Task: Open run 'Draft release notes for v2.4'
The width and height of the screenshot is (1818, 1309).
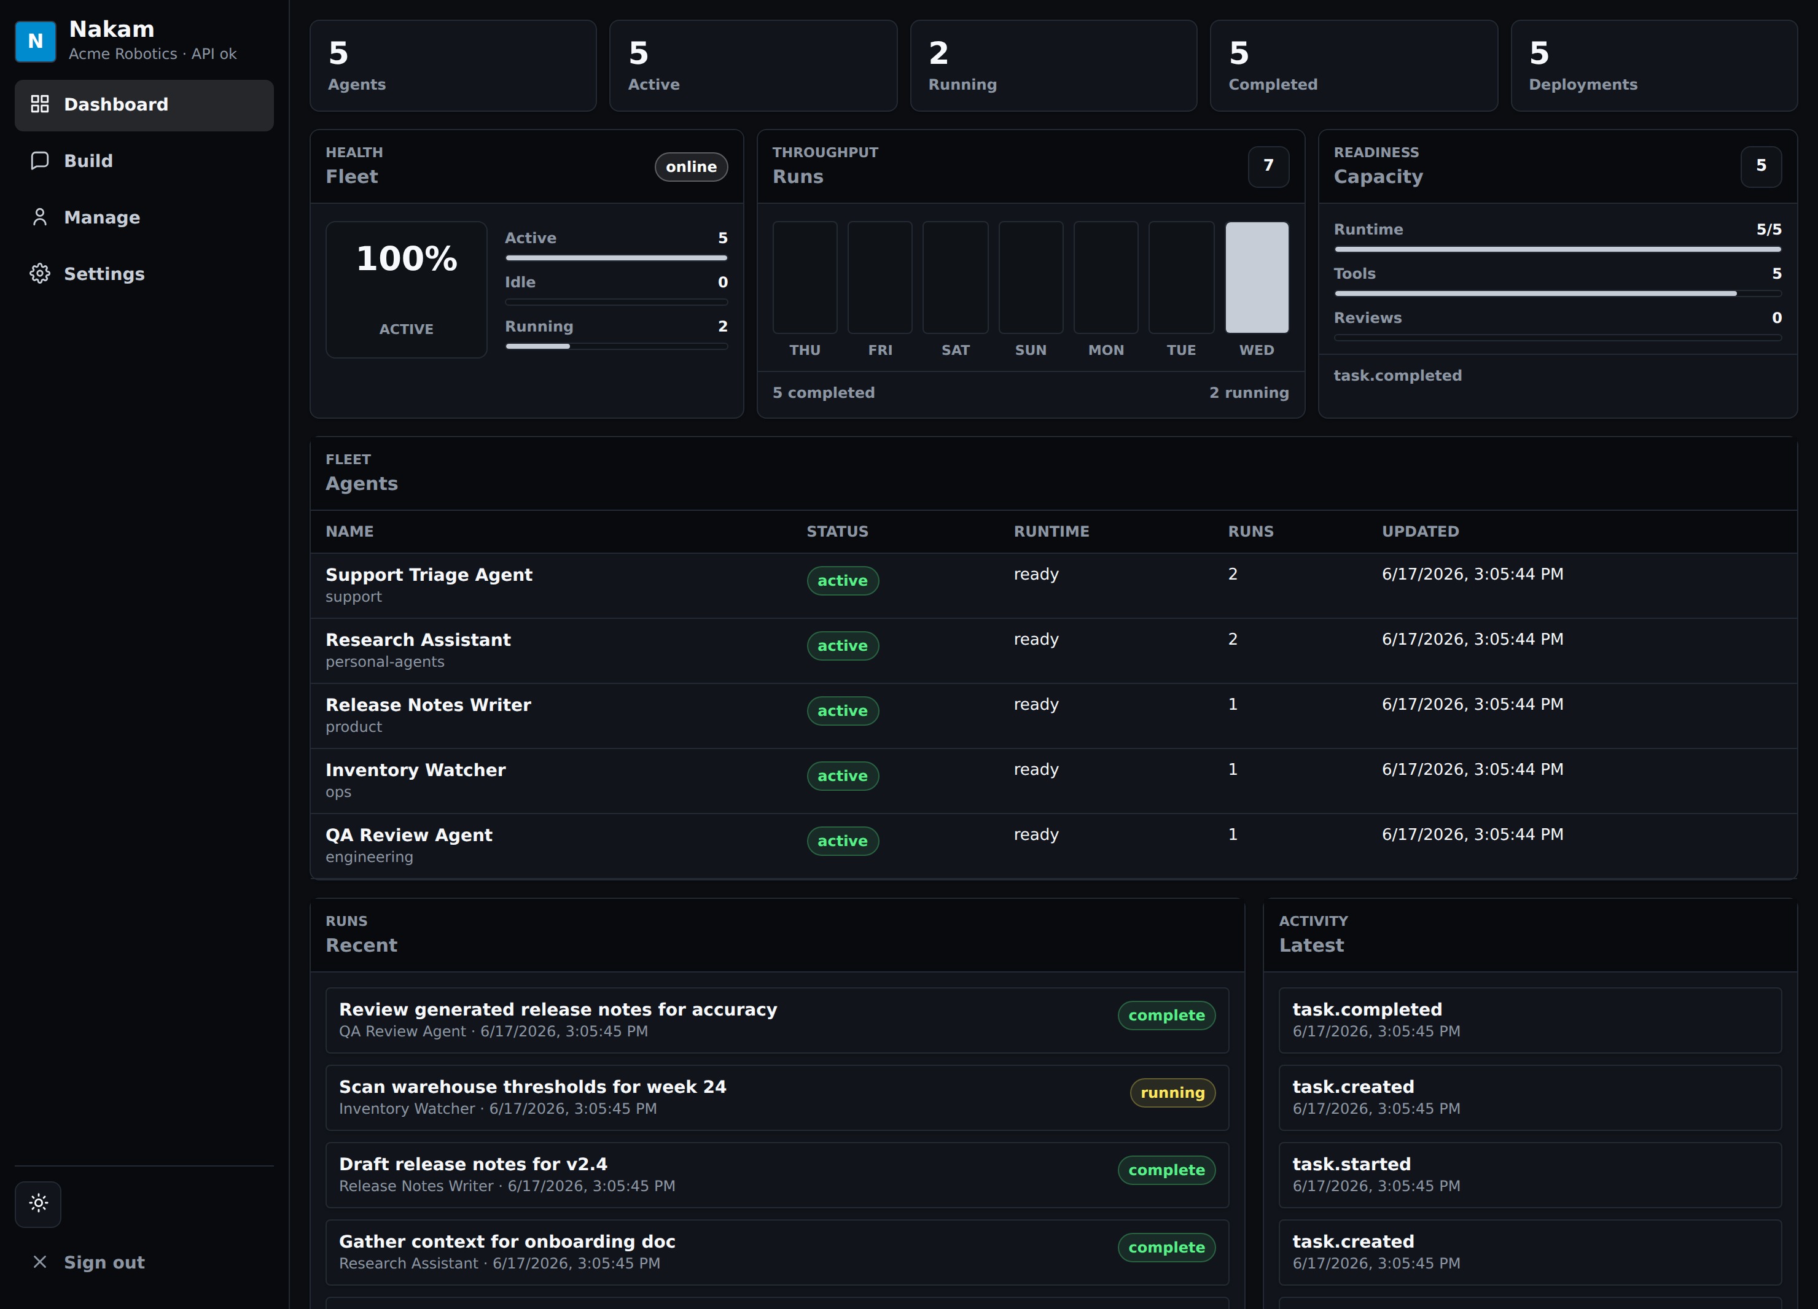Action: tap(777, 1175)
